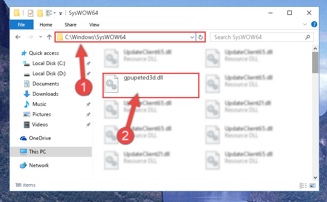Click the Properties icon in quick access toolbar
Image resolution: width=327 pixels, height=202 pixels.
coord(31,13)
